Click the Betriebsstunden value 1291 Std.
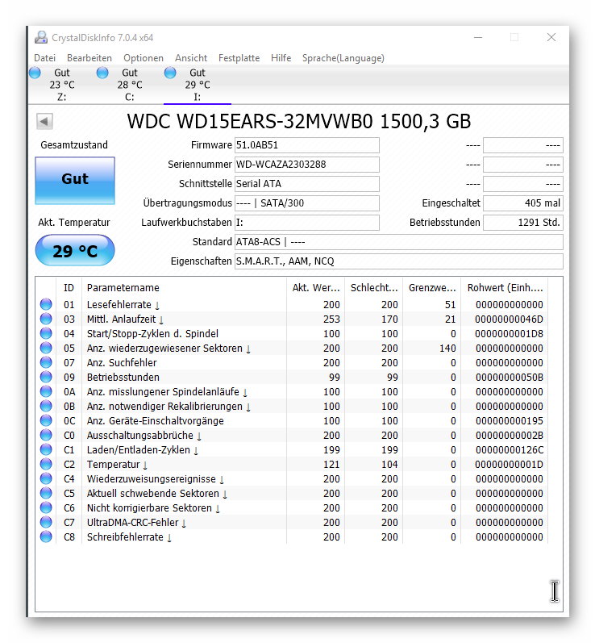This screenshot has height=643, width=595. click(x=523, y=222)
